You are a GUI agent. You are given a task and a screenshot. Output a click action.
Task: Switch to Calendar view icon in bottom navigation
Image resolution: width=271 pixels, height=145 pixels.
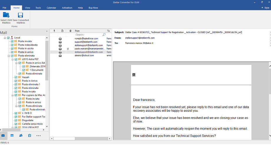[12, 136]
